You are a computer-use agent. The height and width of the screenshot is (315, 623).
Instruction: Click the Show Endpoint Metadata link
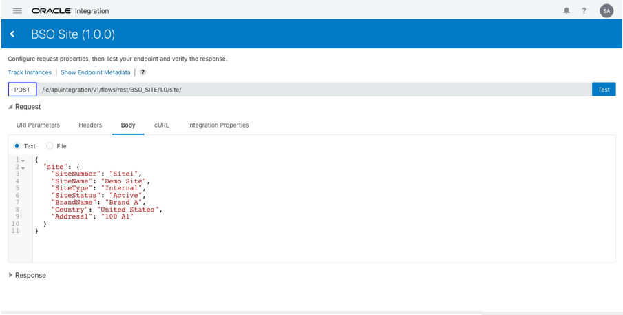tap(96, 72)
